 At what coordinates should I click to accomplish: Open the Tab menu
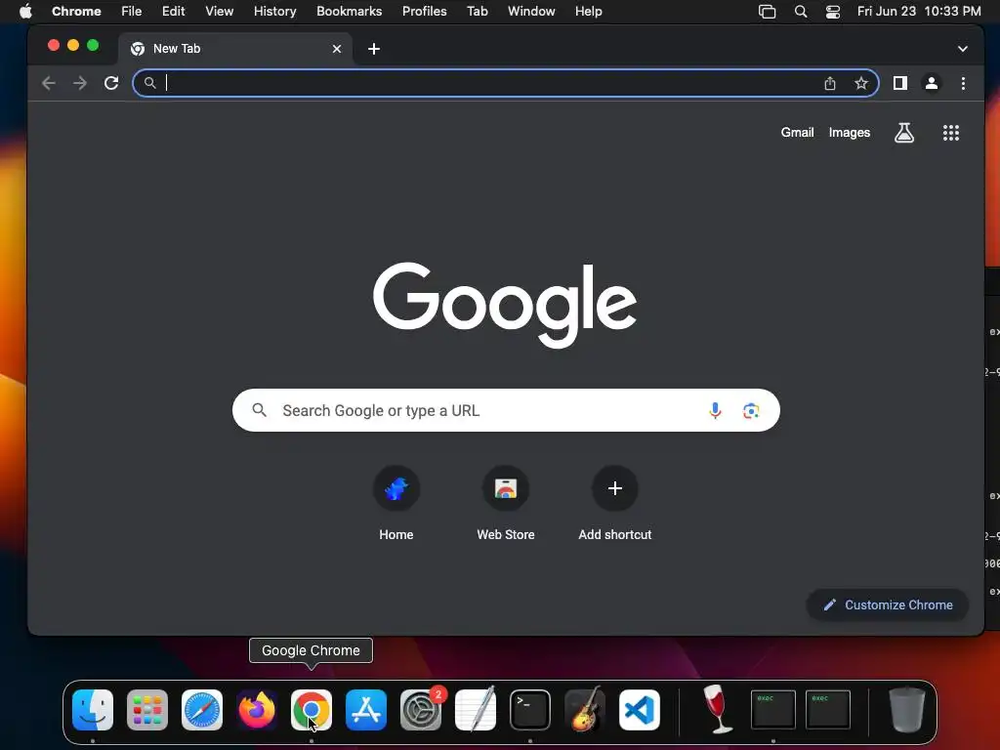coord(477,12)
